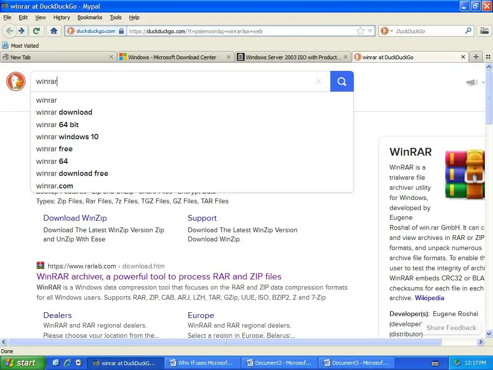Click the vertical scrollbar down arrow
Viewport: 493px width, 370px height.
pyautogui.click(x=489, y=333)
